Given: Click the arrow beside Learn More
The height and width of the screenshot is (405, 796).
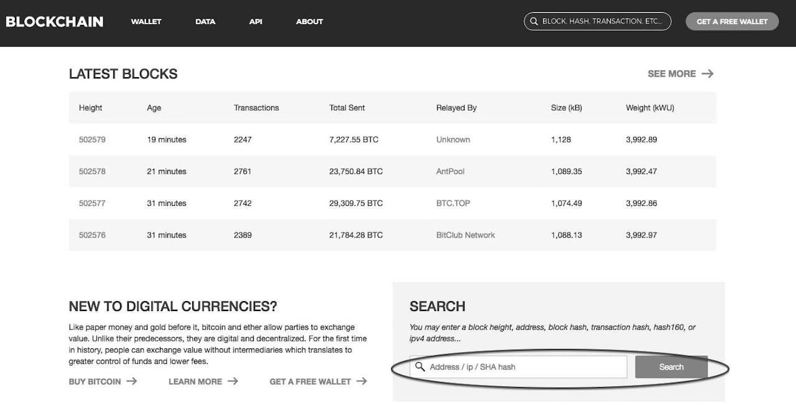Looking at the screenshot, I should pos(233,381).
